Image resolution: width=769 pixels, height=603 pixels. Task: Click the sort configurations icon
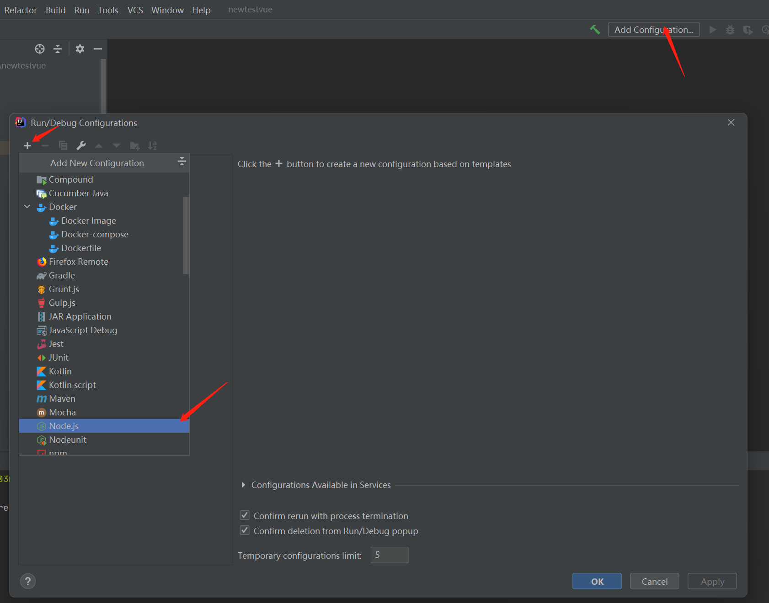152,146
